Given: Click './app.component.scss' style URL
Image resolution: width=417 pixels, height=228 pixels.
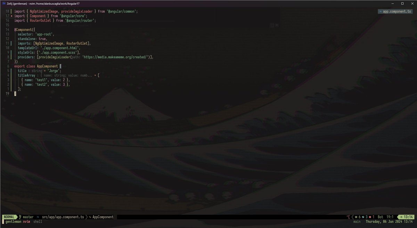Looking at the screenshot, I should tap(58, 52).
